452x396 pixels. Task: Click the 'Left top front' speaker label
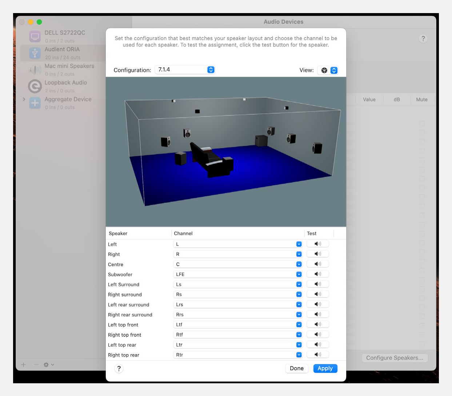point(123,325)
